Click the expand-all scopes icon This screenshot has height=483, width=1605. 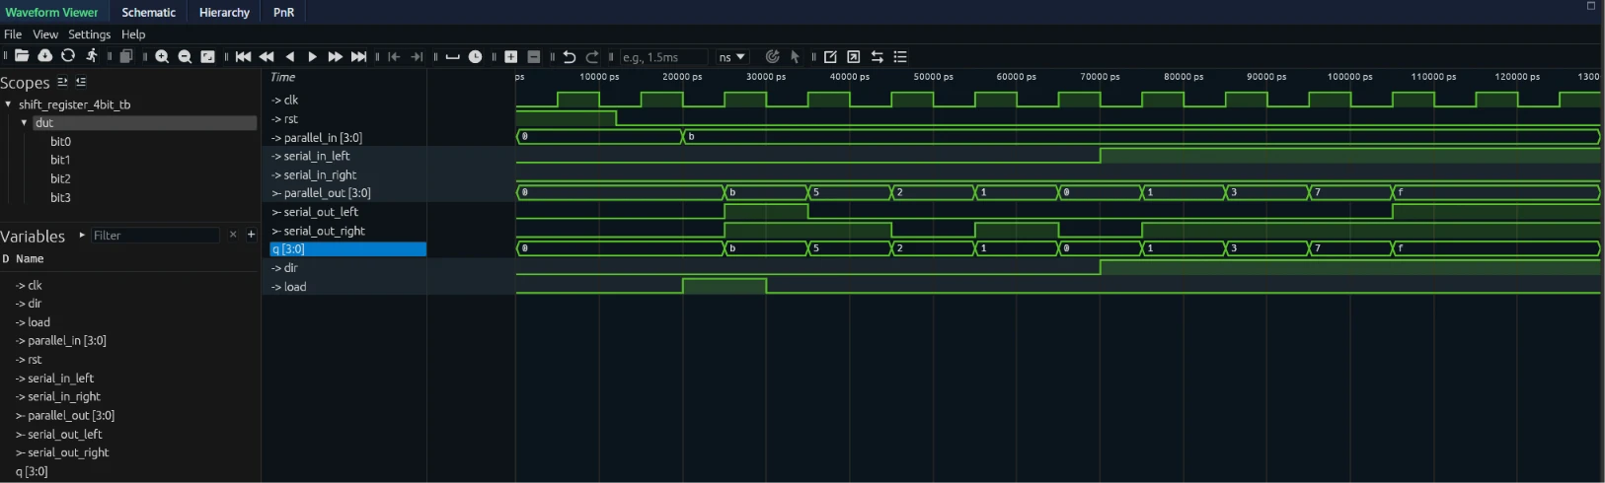pos(62,82)
